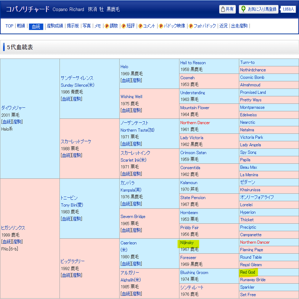Open the 調教 premium tab icon
The height and width of the screenshot is (299, 299).
click(x=107, y=26)
